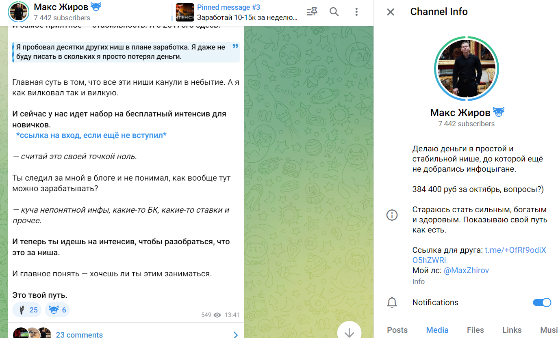Close the Channel Info panel
This screenshot has height=338, width=558.
coord(391,12)
